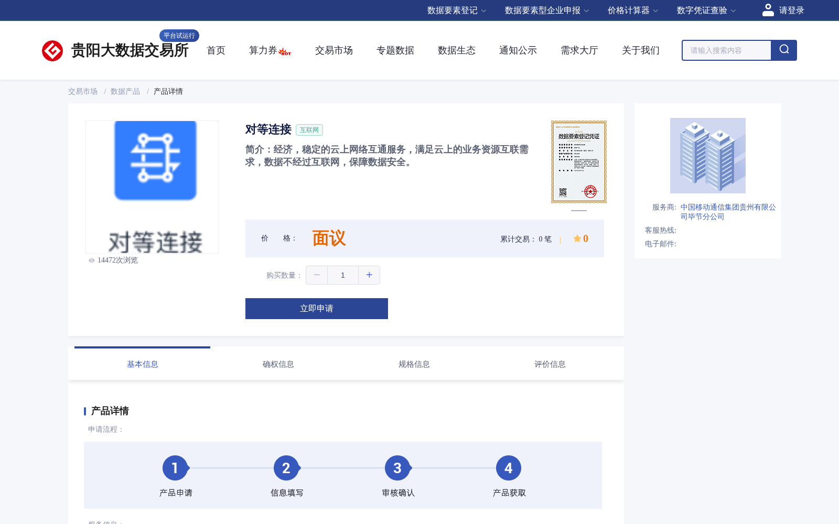839x524 pixels.
Task: Click the provider building illustration
Action: 708,156
